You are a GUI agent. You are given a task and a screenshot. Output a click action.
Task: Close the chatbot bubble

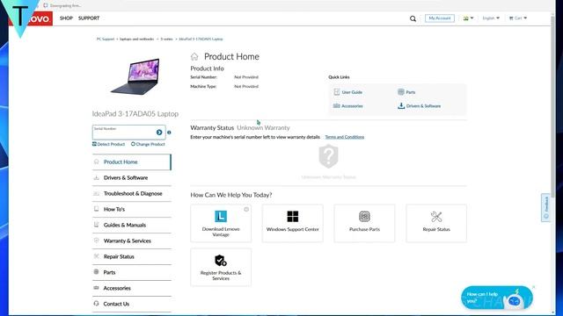click(534, 287)
